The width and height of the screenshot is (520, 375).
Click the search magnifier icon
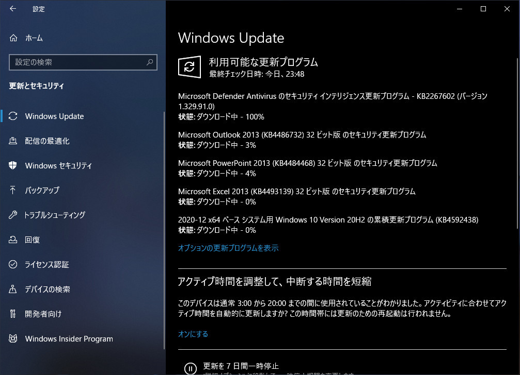click(150, 62)
